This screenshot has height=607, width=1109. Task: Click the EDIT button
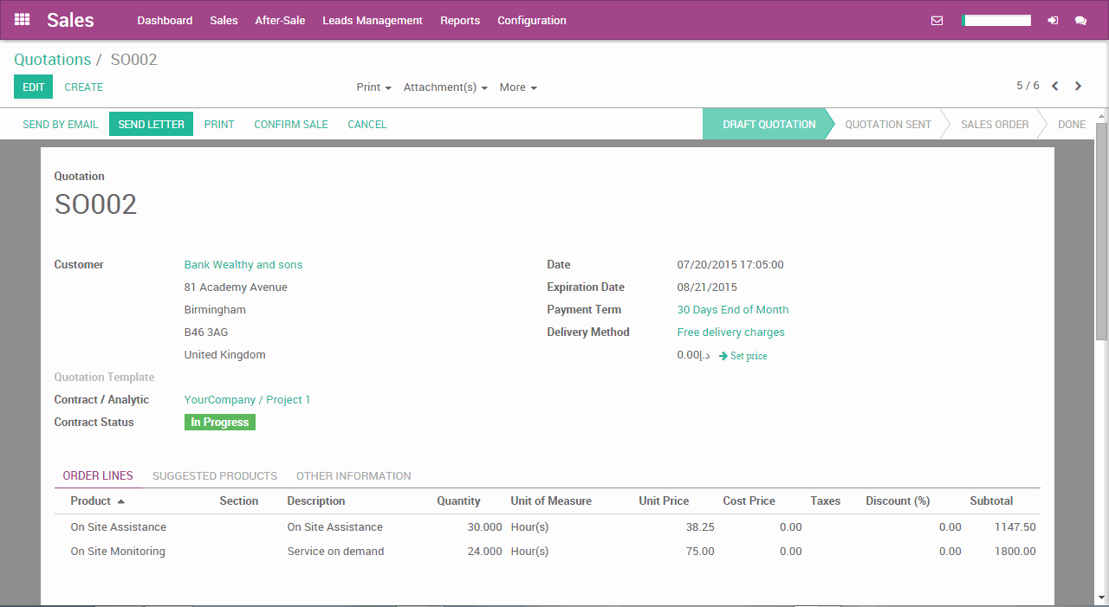click(x=33, y=87)
